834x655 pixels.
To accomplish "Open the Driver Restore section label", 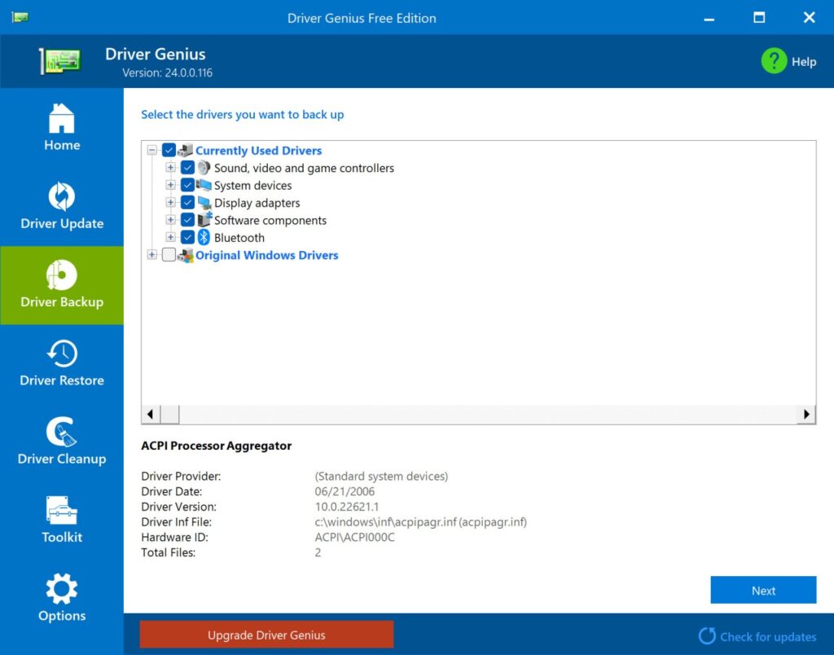I will tap(62, 380).
